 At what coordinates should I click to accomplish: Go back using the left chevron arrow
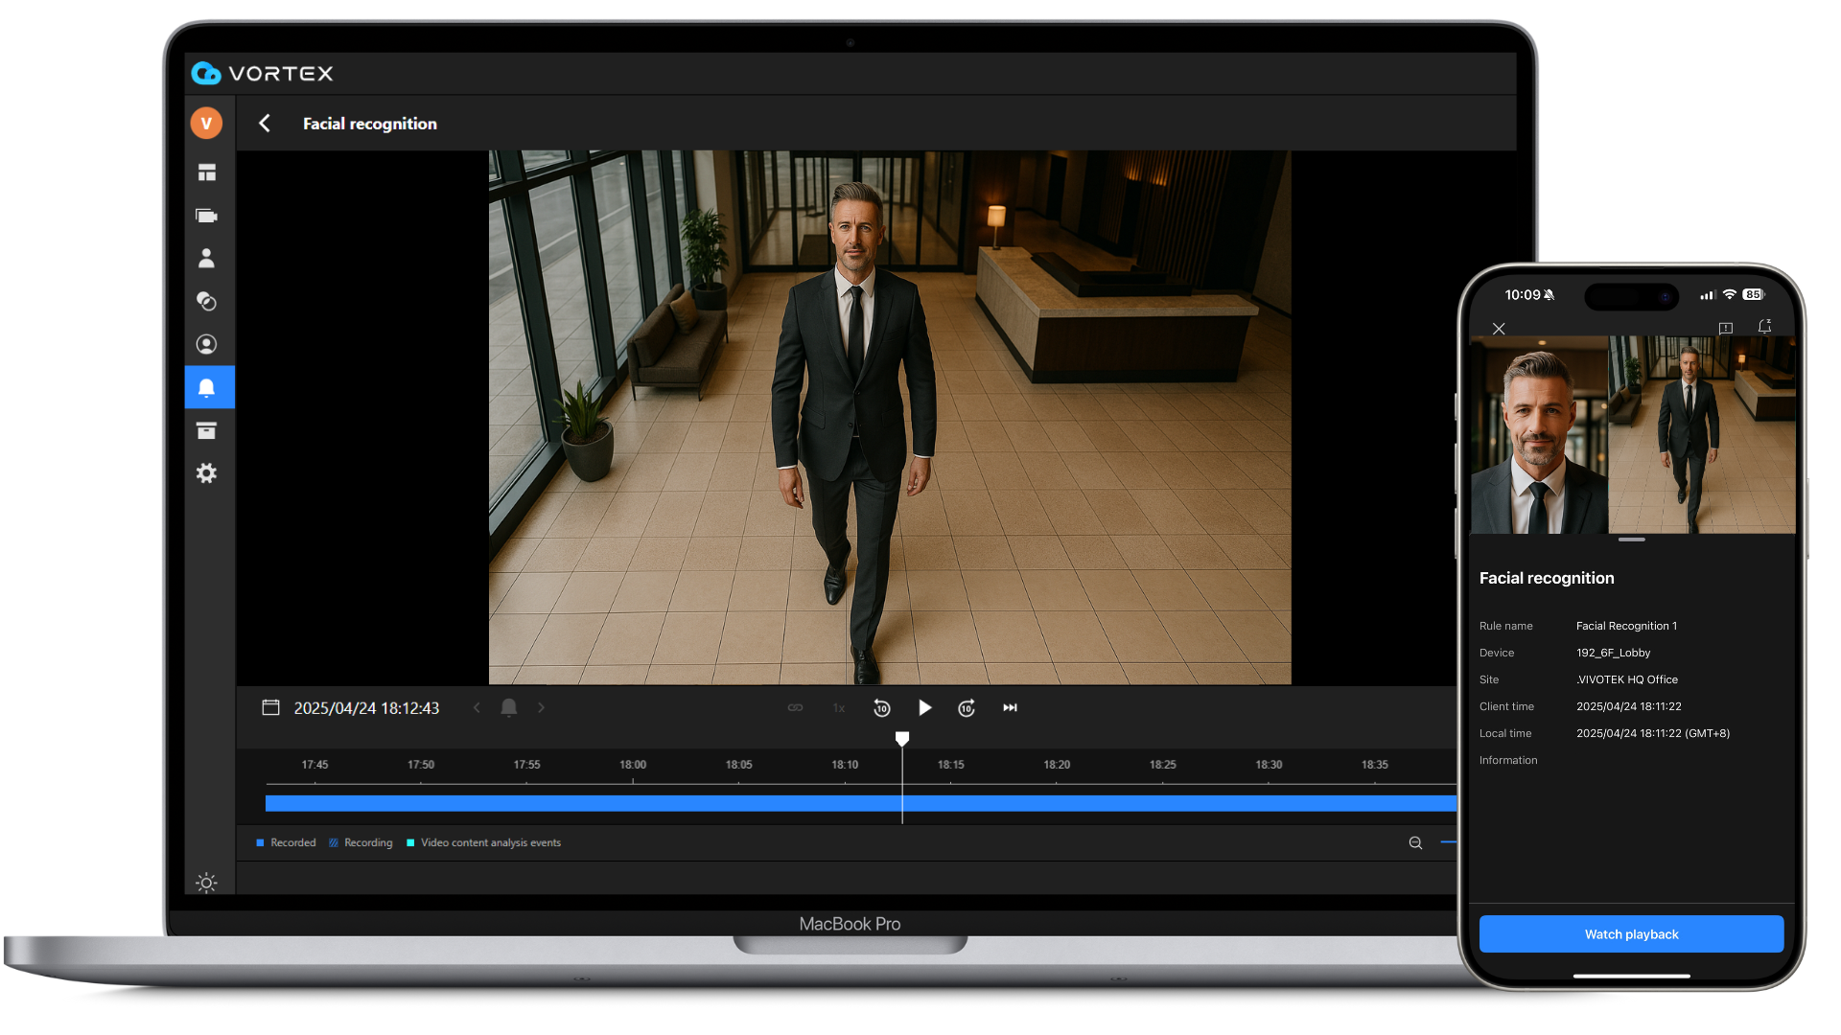coord(265,124)
